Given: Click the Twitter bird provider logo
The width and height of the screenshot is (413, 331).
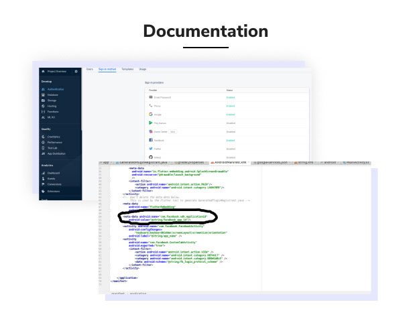Looking at the screenshot, I should [151, 149].
